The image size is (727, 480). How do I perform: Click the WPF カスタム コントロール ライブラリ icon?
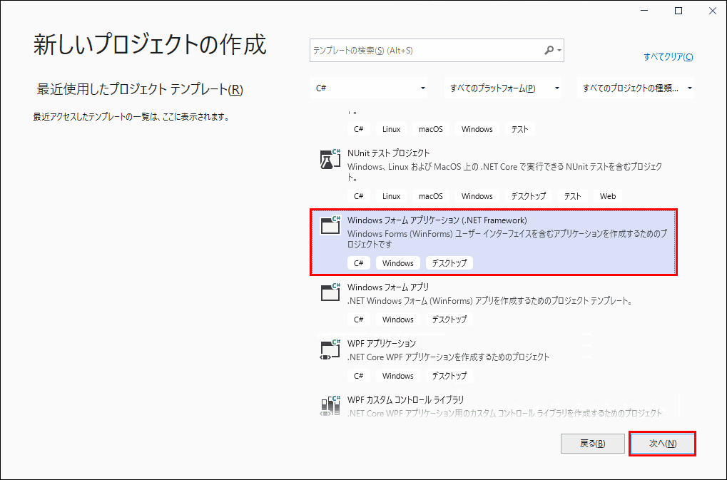pos(330,405)
